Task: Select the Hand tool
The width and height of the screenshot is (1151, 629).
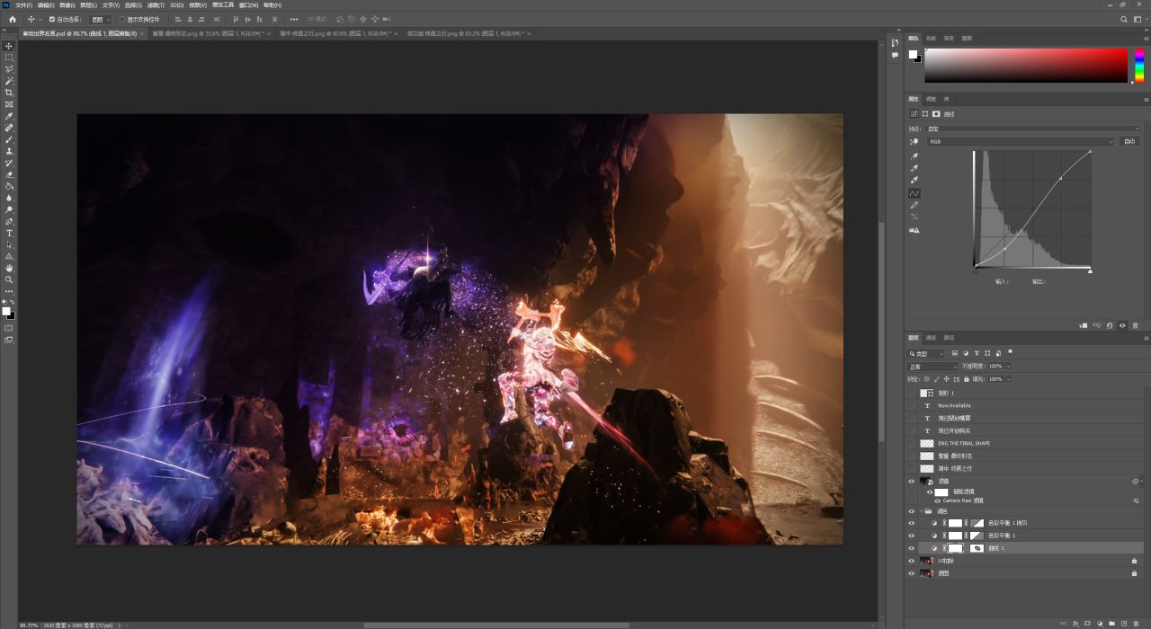Action: pyautogui.click(x=9, y=268)
